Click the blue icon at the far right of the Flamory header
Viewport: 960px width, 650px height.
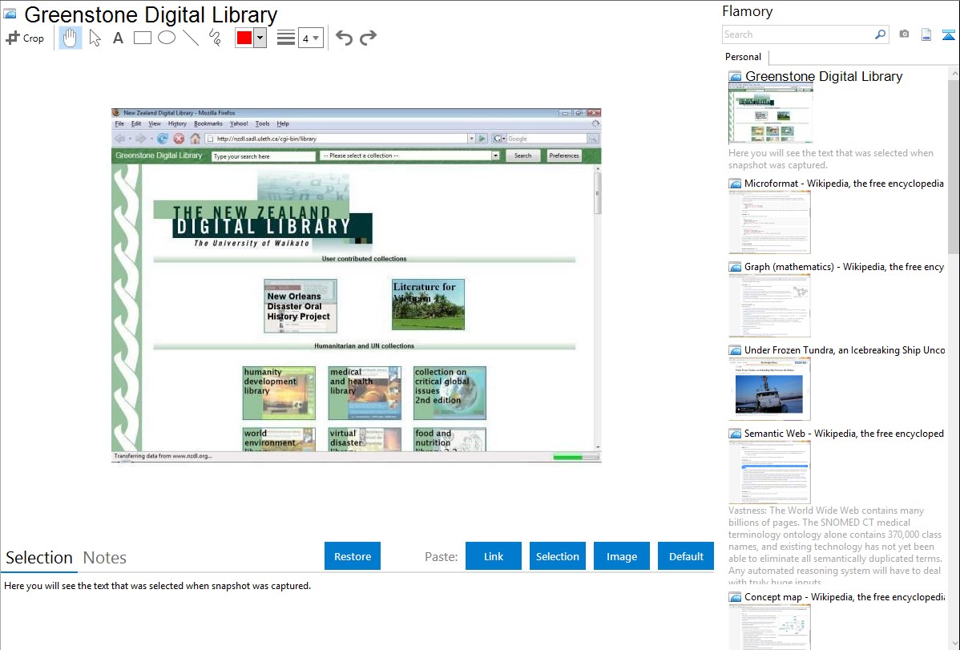pyautogui.click(x=948, y=34)
